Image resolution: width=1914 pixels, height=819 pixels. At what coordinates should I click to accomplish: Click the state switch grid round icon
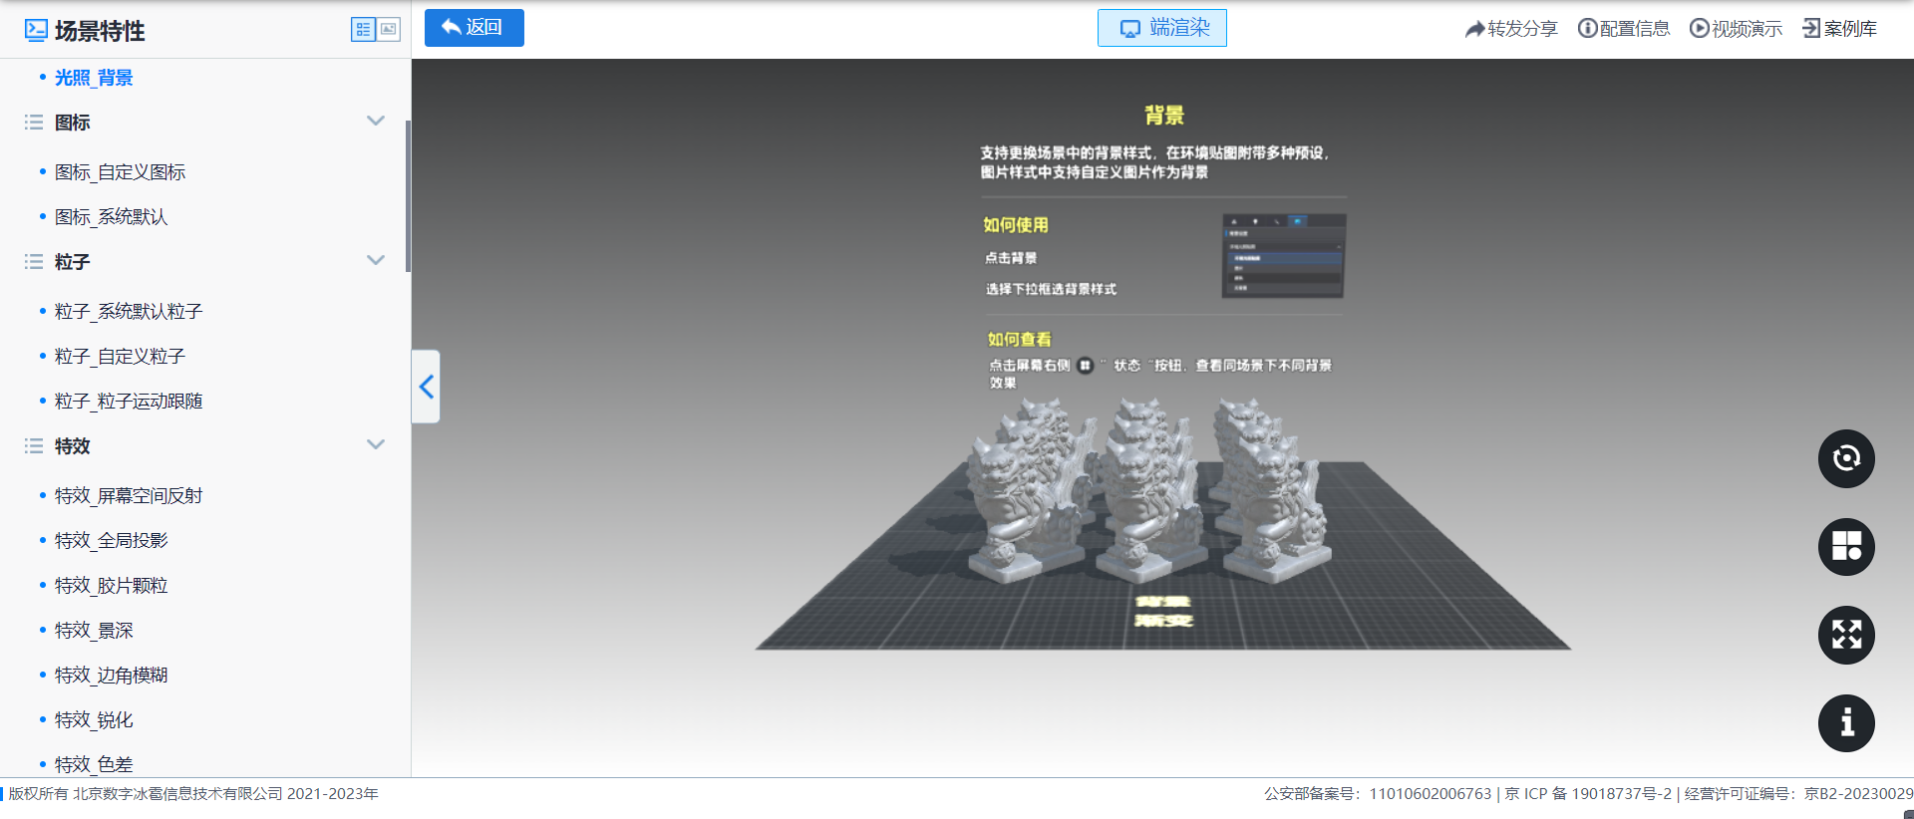coord(1846,547)
